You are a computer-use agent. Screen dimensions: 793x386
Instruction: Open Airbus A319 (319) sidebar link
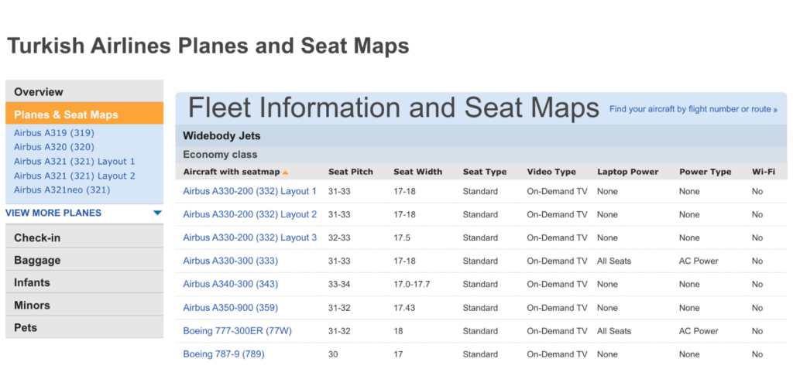(54, 133)
